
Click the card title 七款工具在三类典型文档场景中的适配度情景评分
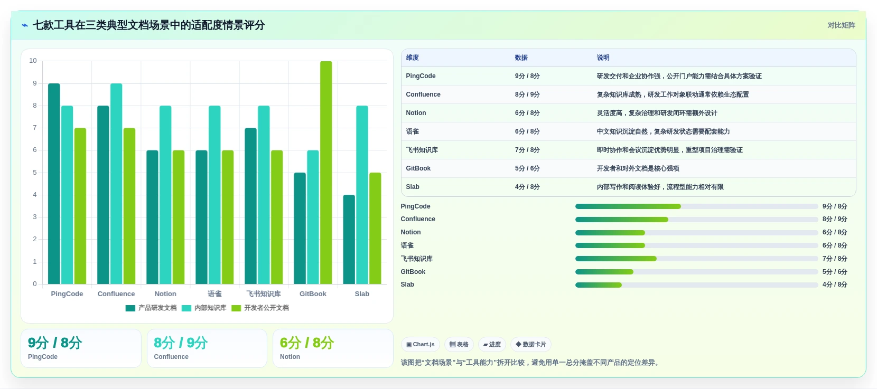[x=148, y=25]
